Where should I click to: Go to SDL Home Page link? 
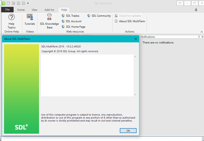click(73, 27)
